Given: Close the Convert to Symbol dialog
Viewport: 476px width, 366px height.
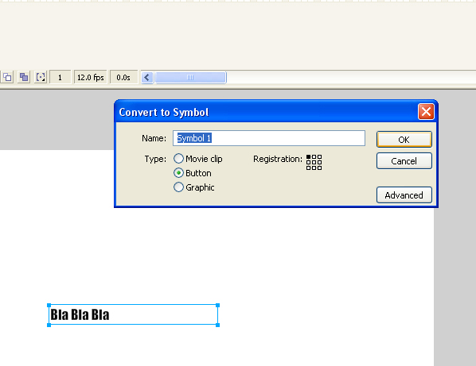Looking at the screenshot, I should [x=426, y=112].
